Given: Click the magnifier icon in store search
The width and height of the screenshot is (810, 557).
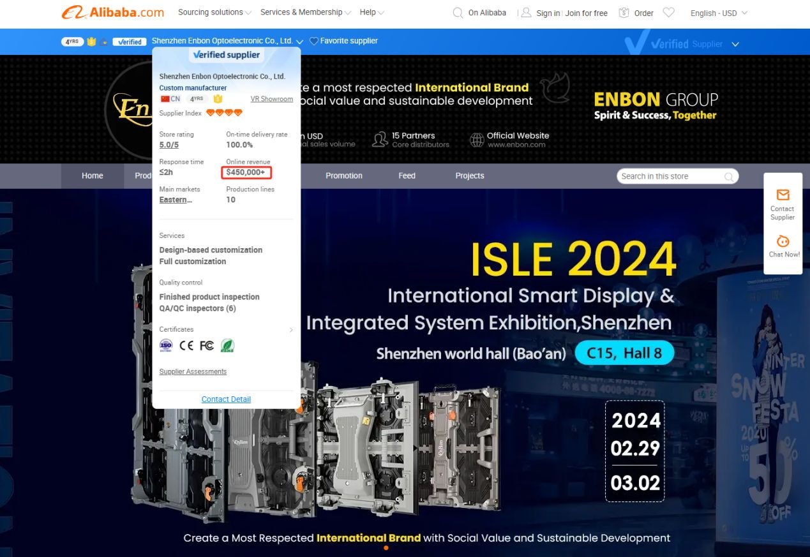Looking at the screenshot, I should [x=728, y=177].
